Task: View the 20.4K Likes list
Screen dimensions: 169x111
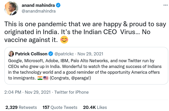Action: click(95, 107)
